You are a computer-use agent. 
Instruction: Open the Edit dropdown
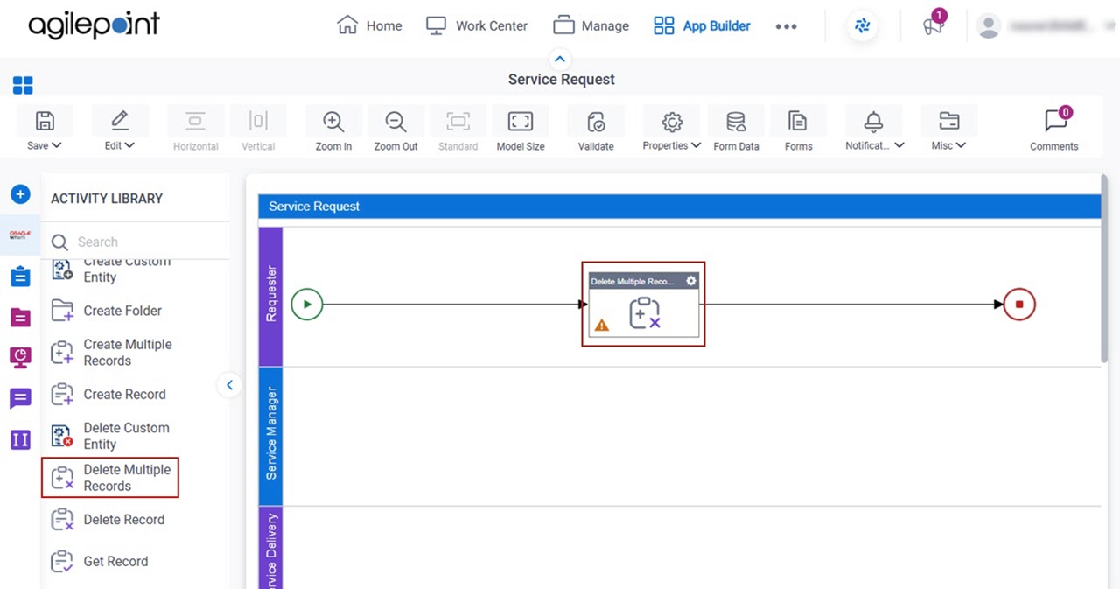(x=120, y=130)
